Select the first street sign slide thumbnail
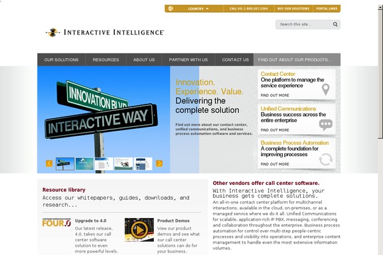The image size is (383, 255). (x=65, y=164)
